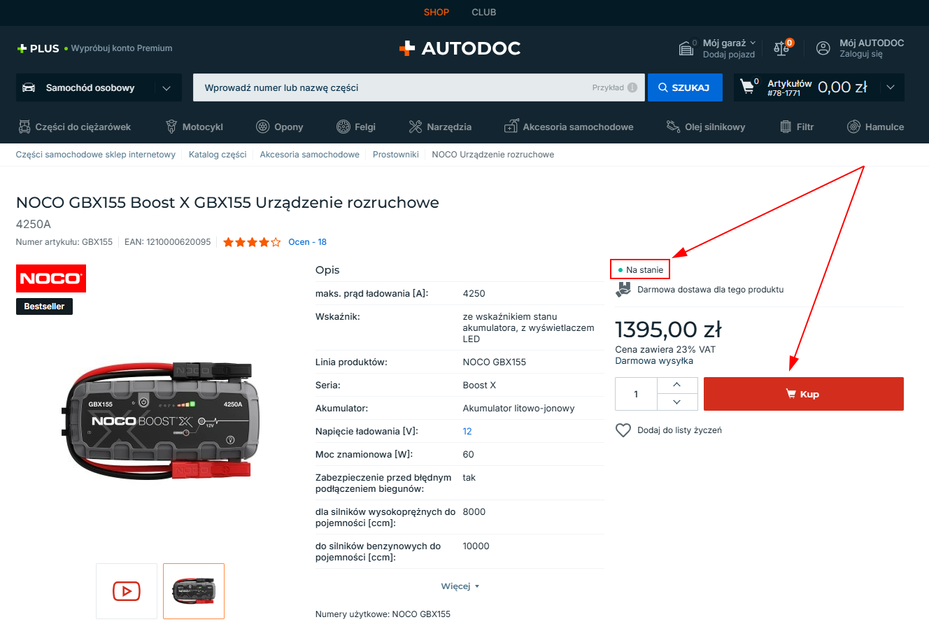Go to Katalog części breadcrumb

coord(218,155)
